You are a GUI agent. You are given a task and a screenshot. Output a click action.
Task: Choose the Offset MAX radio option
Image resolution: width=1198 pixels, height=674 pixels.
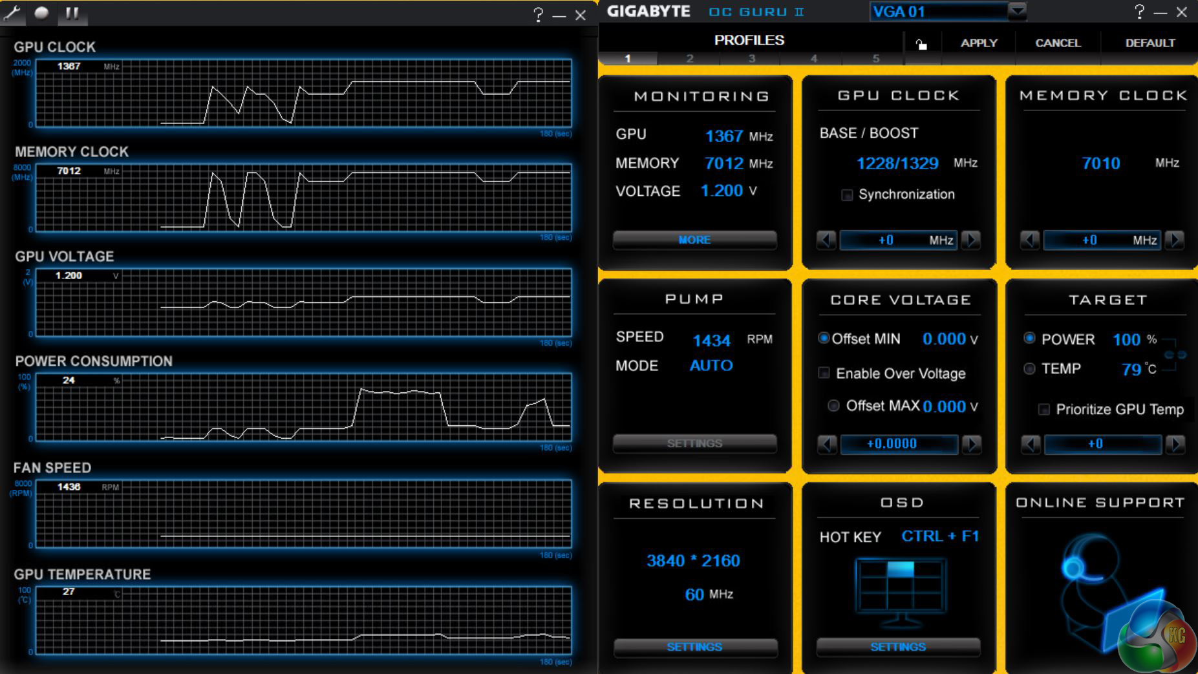[x=833, y=405]
